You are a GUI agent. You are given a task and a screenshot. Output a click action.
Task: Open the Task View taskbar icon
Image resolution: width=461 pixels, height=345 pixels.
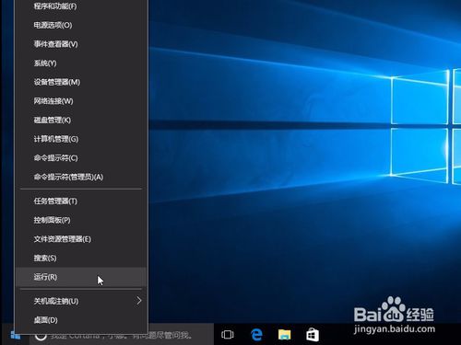tap(228, 334)
